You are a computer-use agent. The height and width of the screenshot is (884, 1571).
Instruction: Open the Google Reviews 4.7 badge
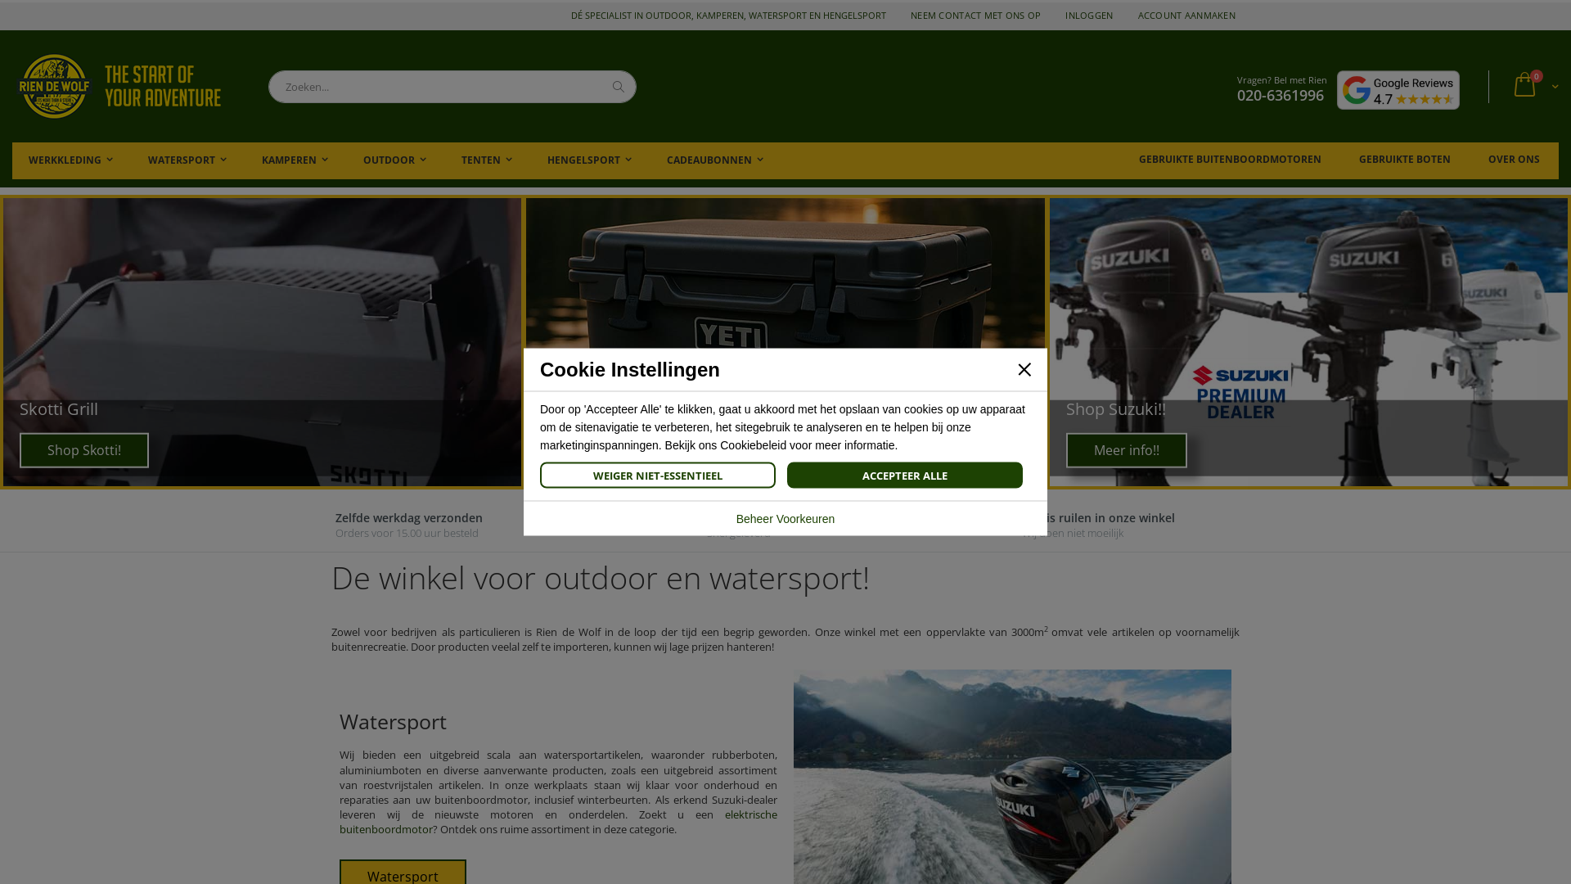[1398, 90]
